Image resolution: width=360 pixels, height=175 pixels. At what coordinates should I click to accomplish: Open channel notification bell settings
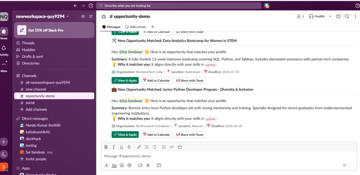coord(338,16)
